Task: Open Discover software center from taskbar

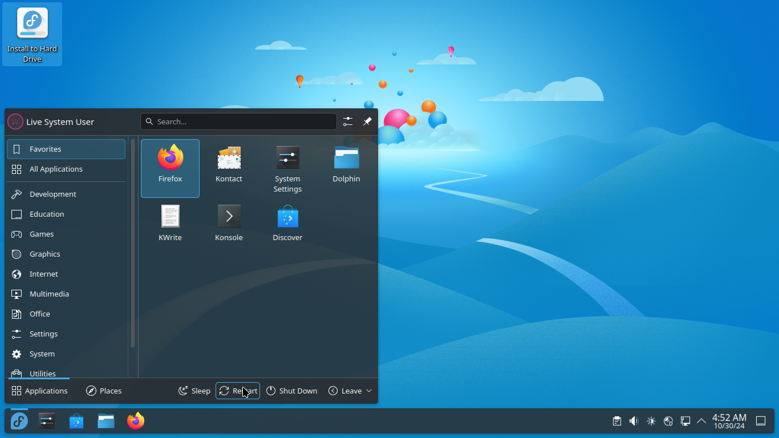Action: [76, 421]
